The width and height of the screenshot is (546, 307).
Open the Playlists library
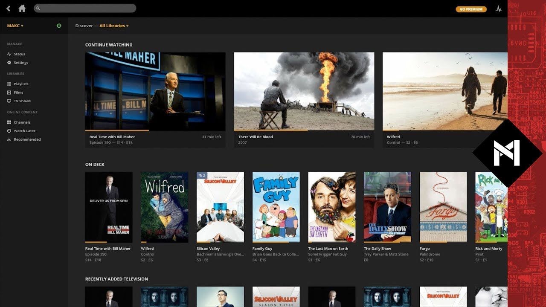21,84
